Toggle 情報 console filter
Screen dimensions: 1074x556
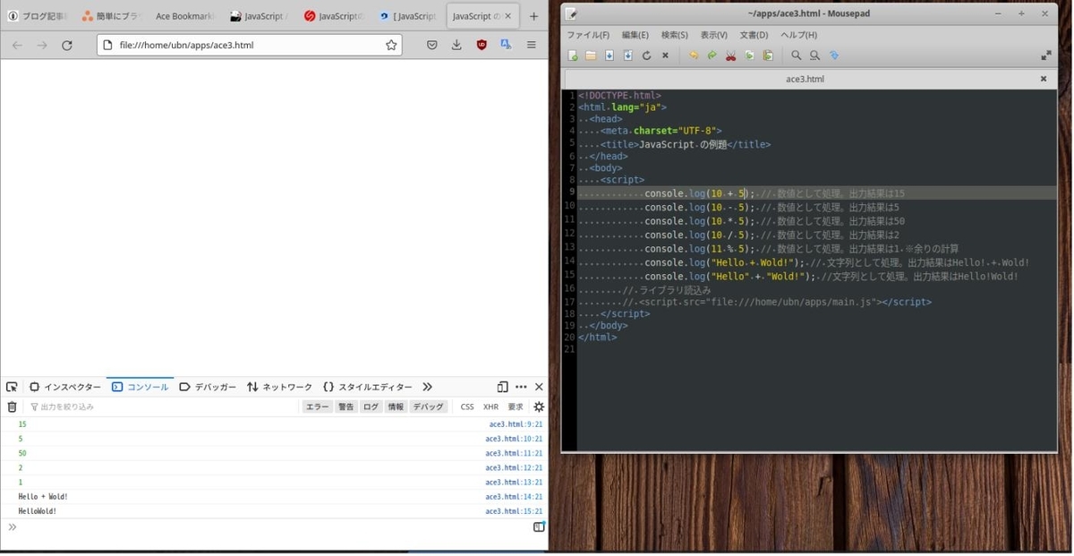[x=396, y=406]
